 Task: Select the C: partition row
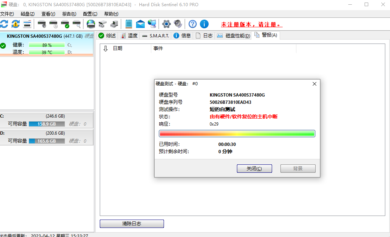pyautogui.click(x=47, y=120)
